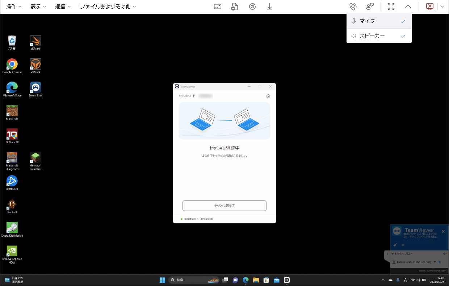The width and height of the screenshot is (449, 286).
Task: Open the Steam Link desktop shortcut
Action: pos(35,90)
